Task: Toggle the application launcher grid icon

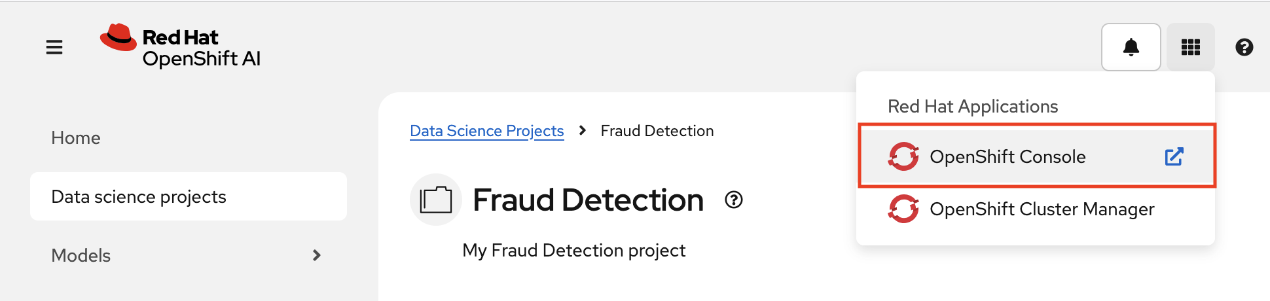Action: click(x=1191, y=47)
